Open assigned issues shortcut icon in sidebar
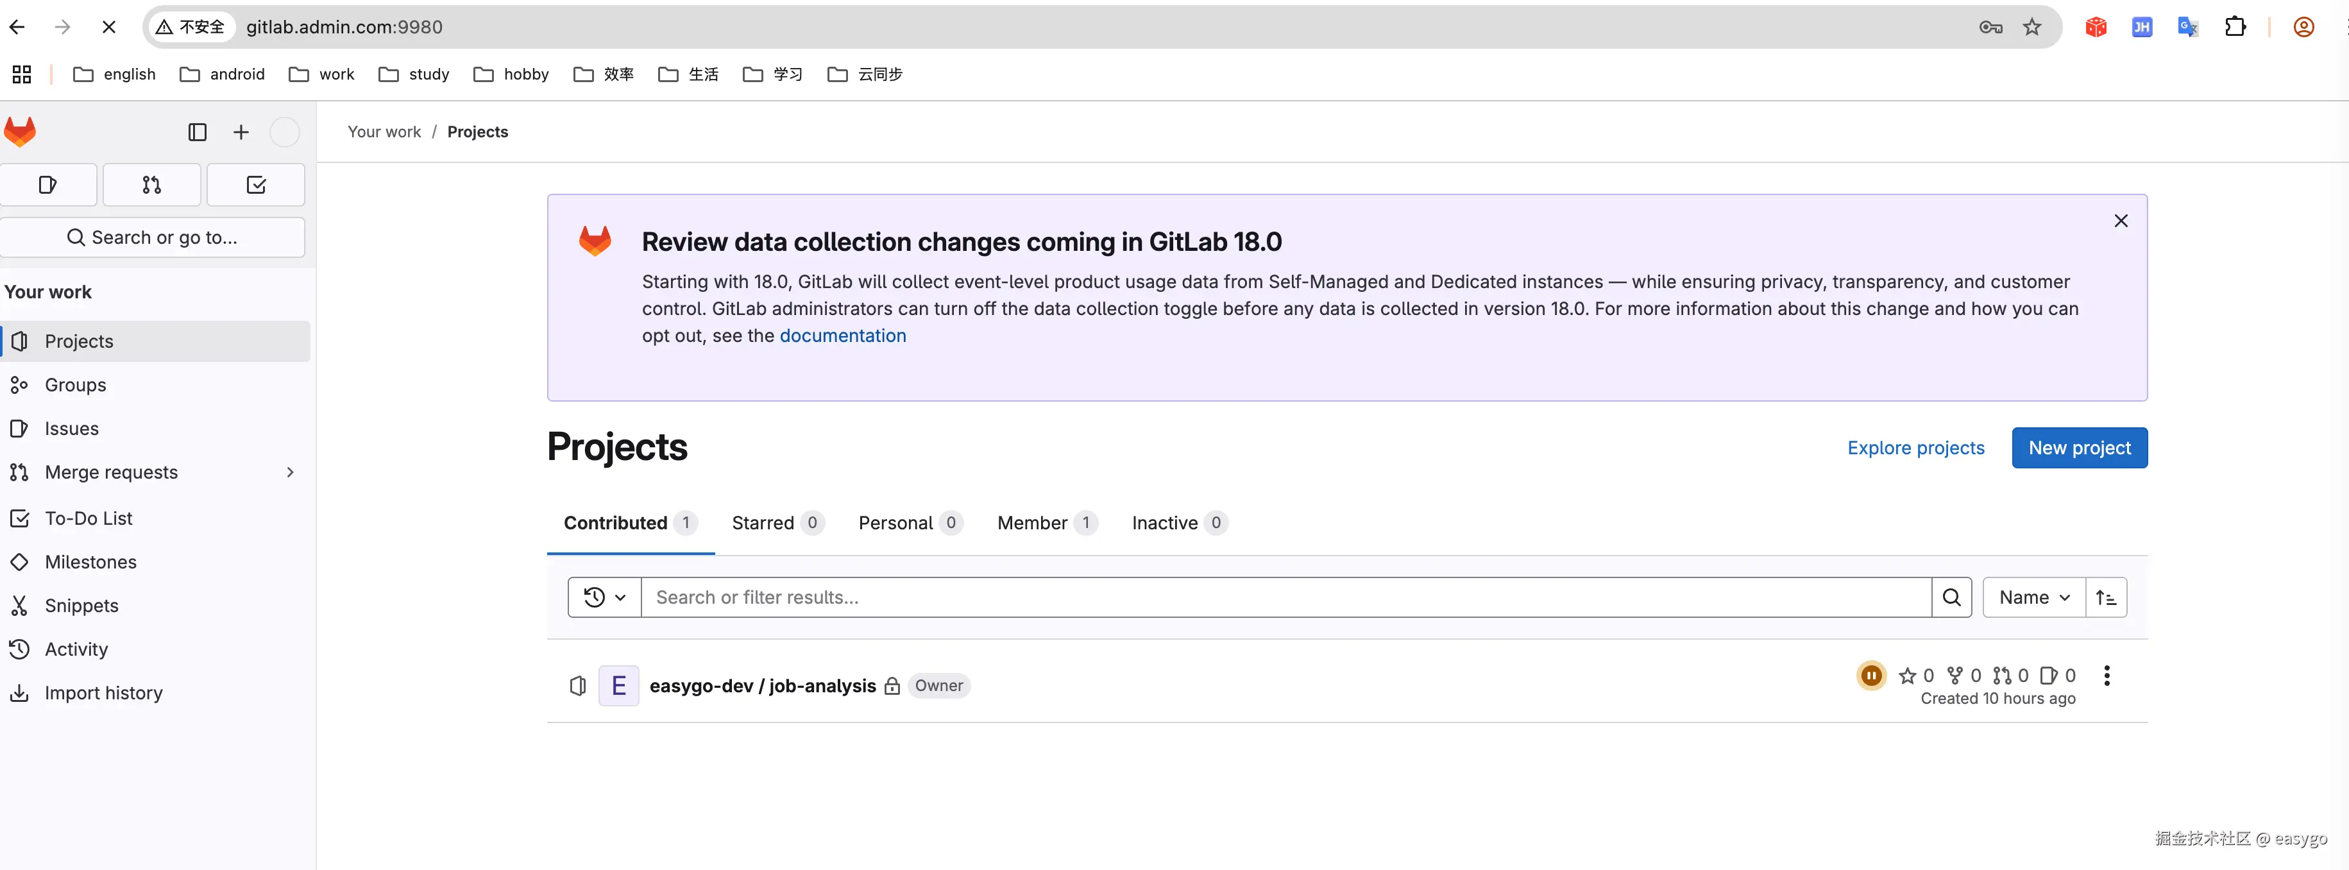The height and width of the screenshot is (870, 2349). pyautogui.click(x=48, y=185)
